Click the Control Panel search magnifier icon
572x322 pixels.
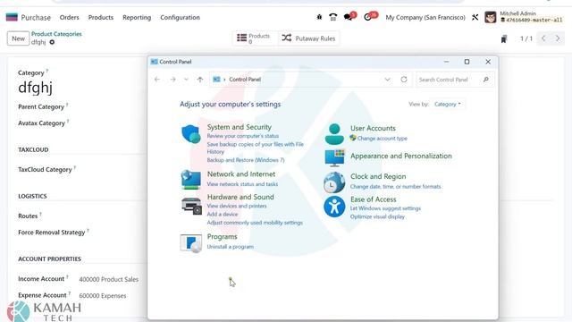pyautogui.click(x=486, y=80)
